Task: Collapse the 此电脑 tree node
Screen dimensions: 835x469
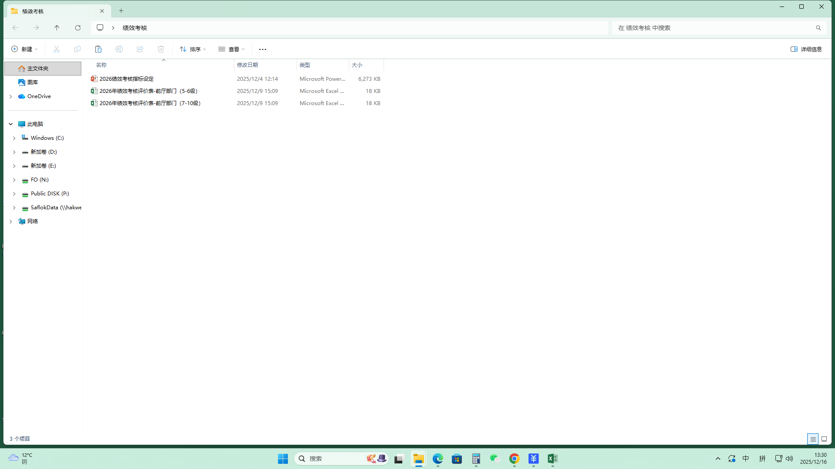Action: [10, 124]
